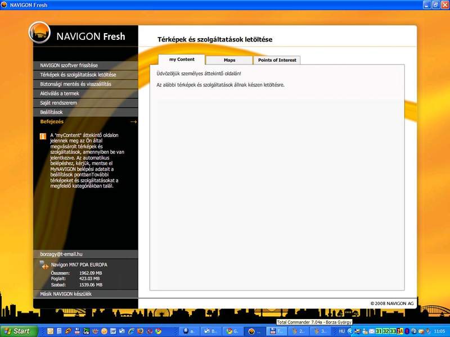This screenshot has width=450, height=337.
Task: Open Beállítások settings menu item
Action: [85, 112]
